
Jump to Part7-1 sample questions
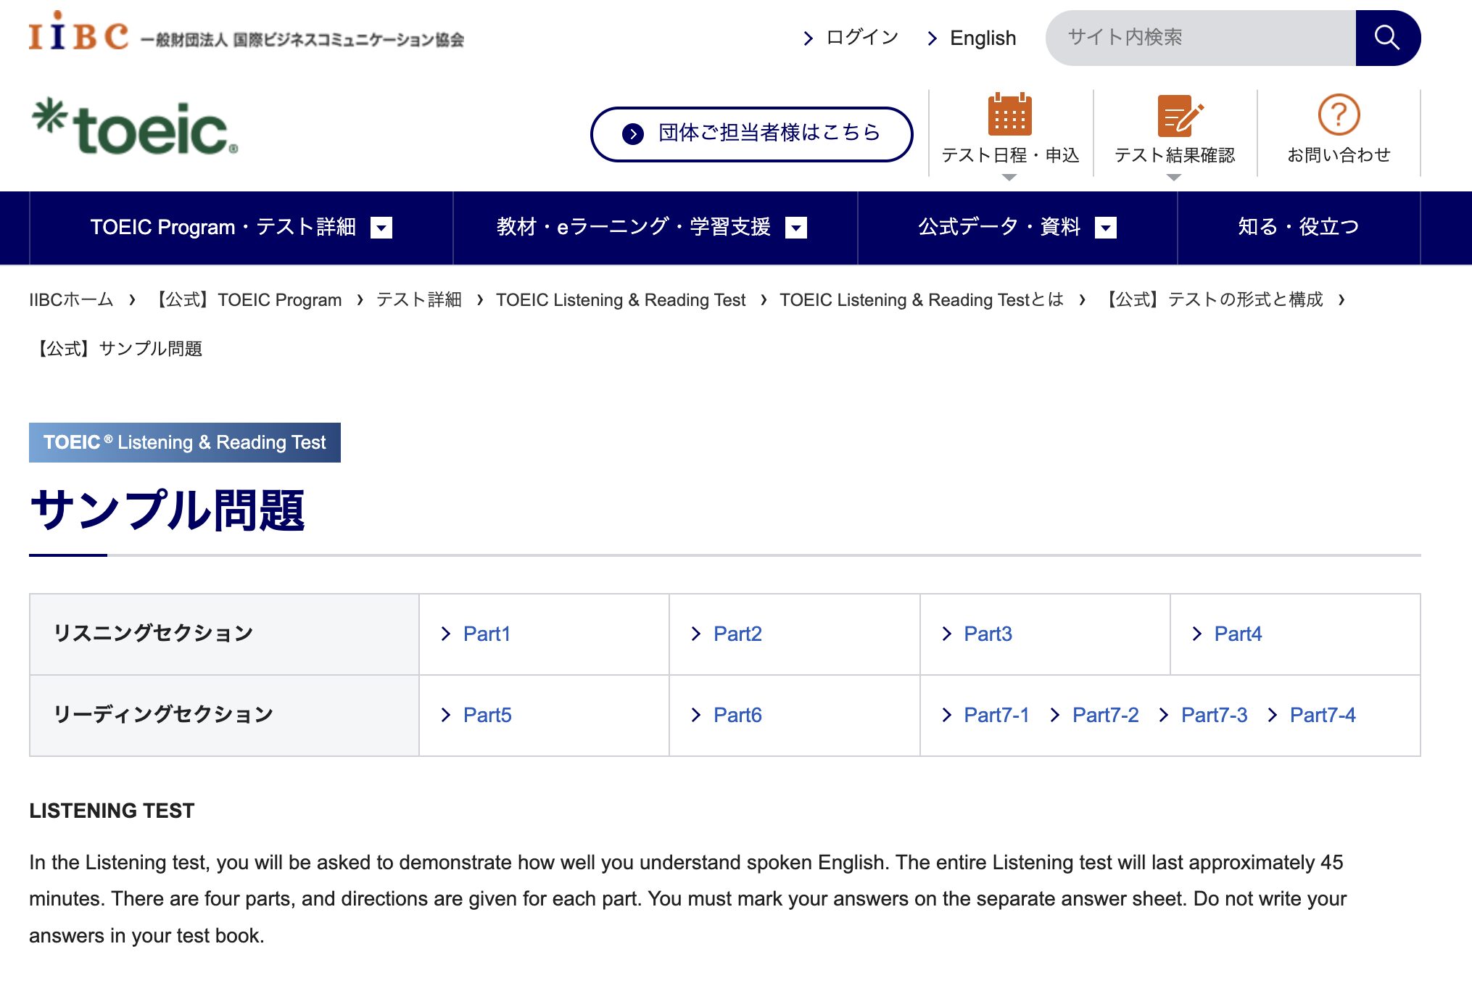[x=996, y=716]
